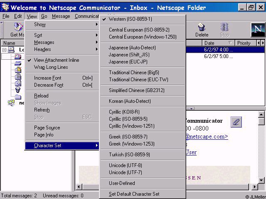Select the Inbox folder icon
This screenshot has height=199, width=266.
tap(18, 56)
